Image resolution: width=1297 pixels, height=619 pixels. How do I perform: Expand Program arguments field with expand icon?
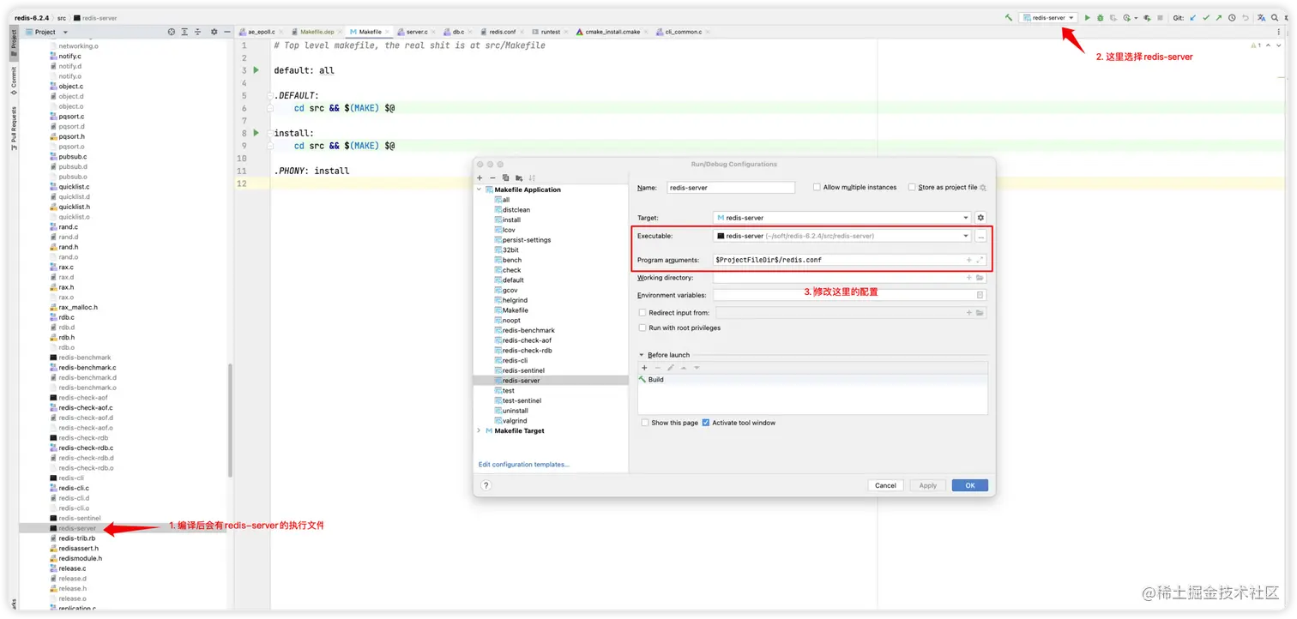pyautogui.click(x=980, y=260)
